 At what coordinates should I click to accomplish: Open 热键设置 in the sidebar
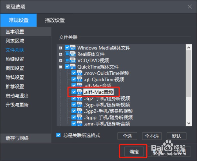click(x=15, y=59)
